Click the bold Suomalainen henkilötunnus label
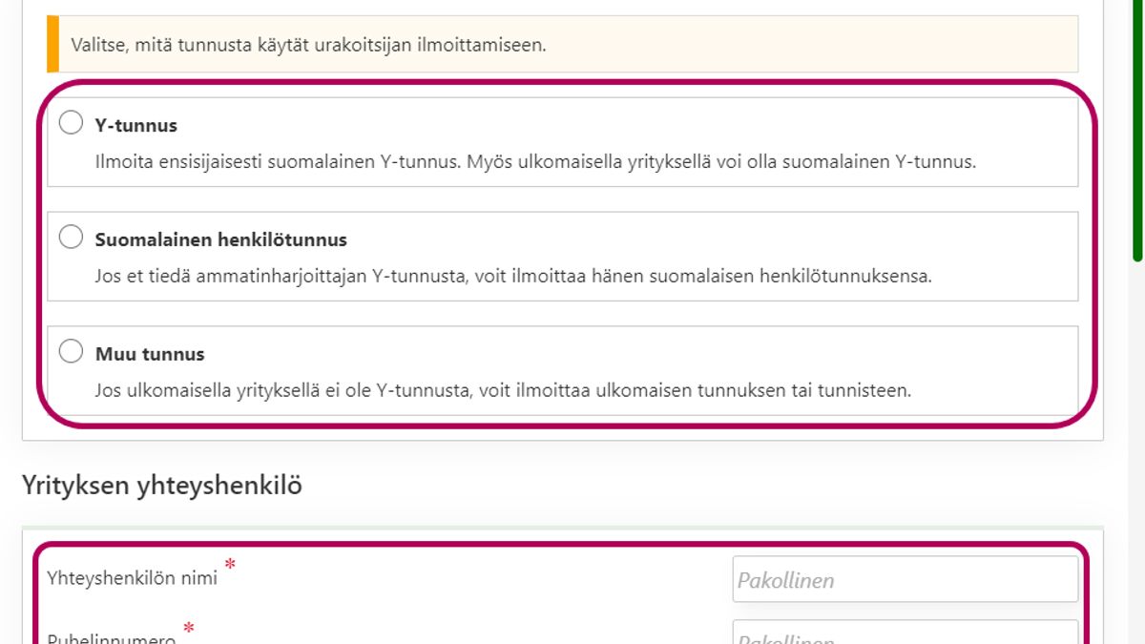 pyautogui.click(x=220, y=239)
